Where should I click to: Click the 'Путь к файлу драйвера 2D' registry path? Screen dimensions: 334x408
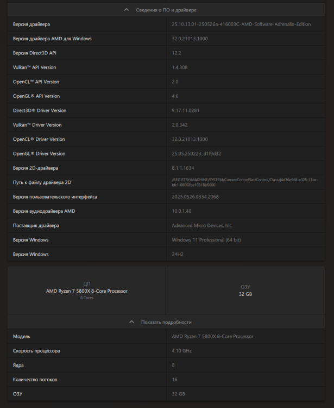coord(244,182)
